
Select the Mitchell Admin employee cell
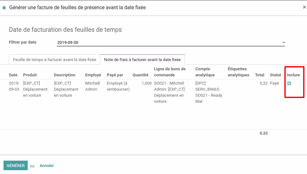92,86
